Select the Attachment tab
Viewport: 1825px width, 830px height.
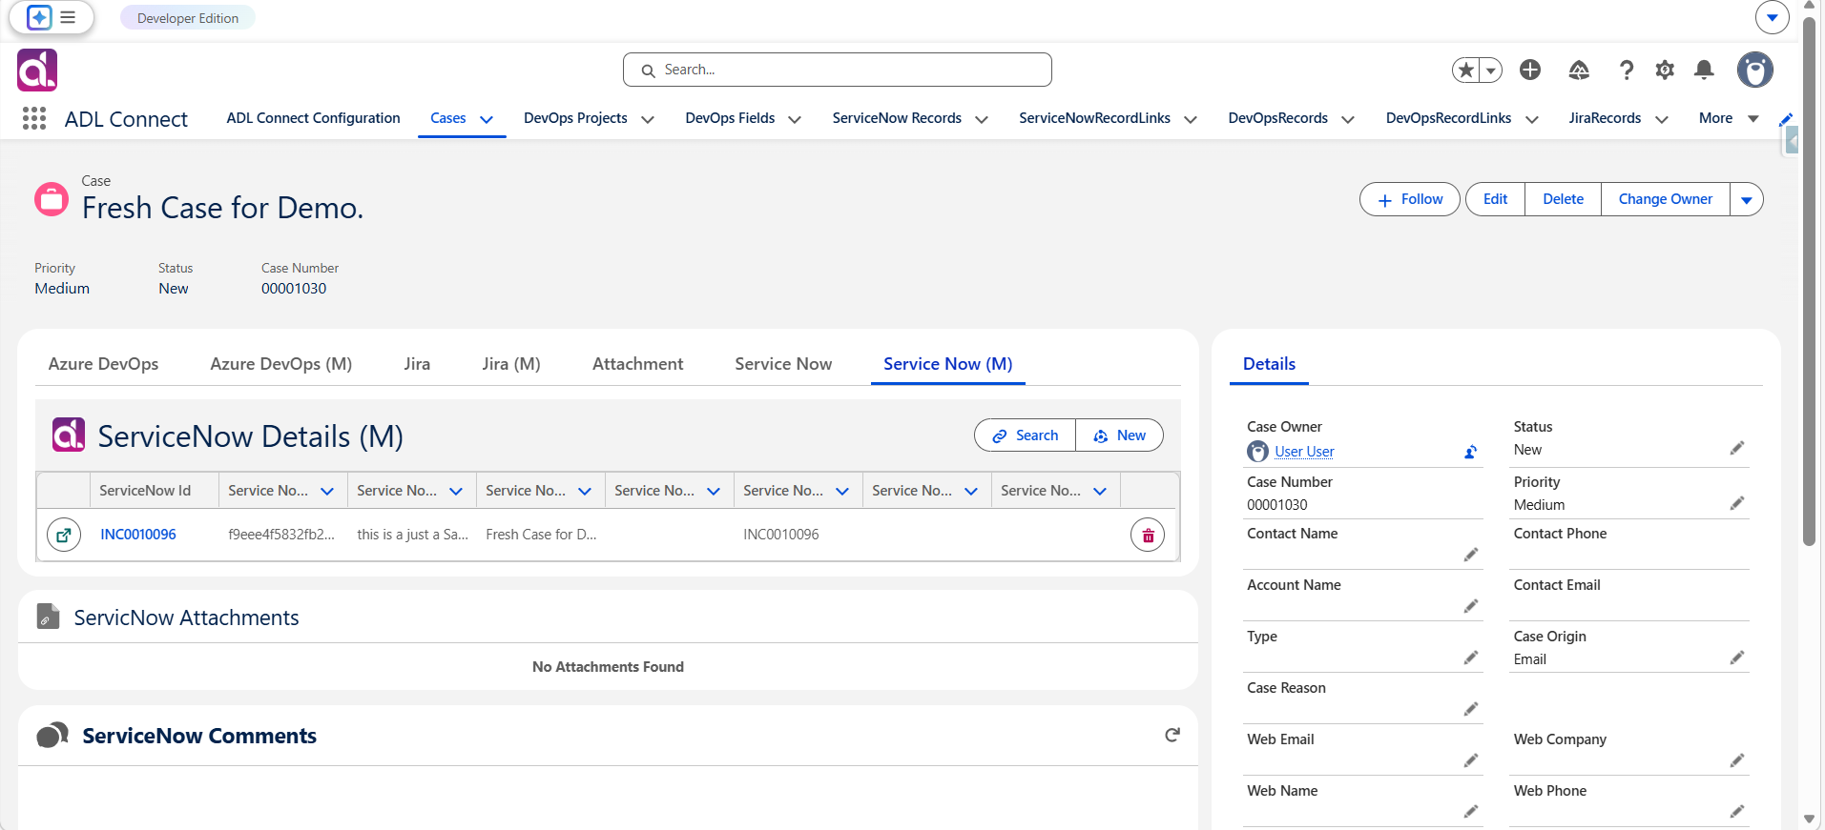point(637,364)
